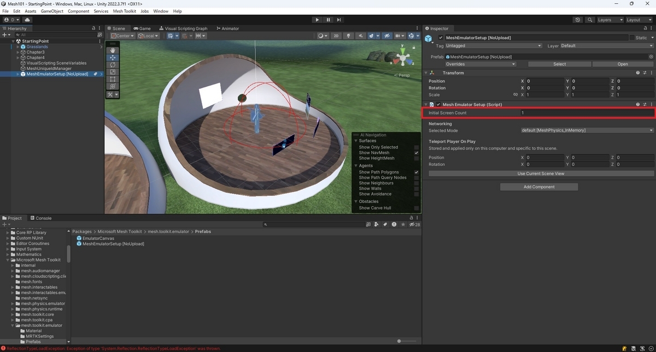Open Transform component presets icon

tap(645, 73)
